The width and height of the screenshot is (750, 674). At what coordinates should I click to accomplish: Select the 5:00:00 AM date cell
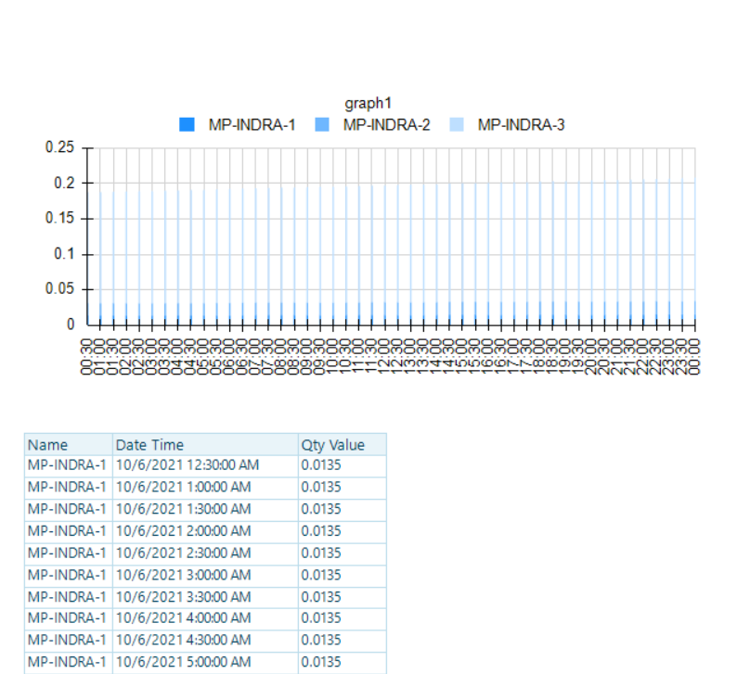(205, 662)
